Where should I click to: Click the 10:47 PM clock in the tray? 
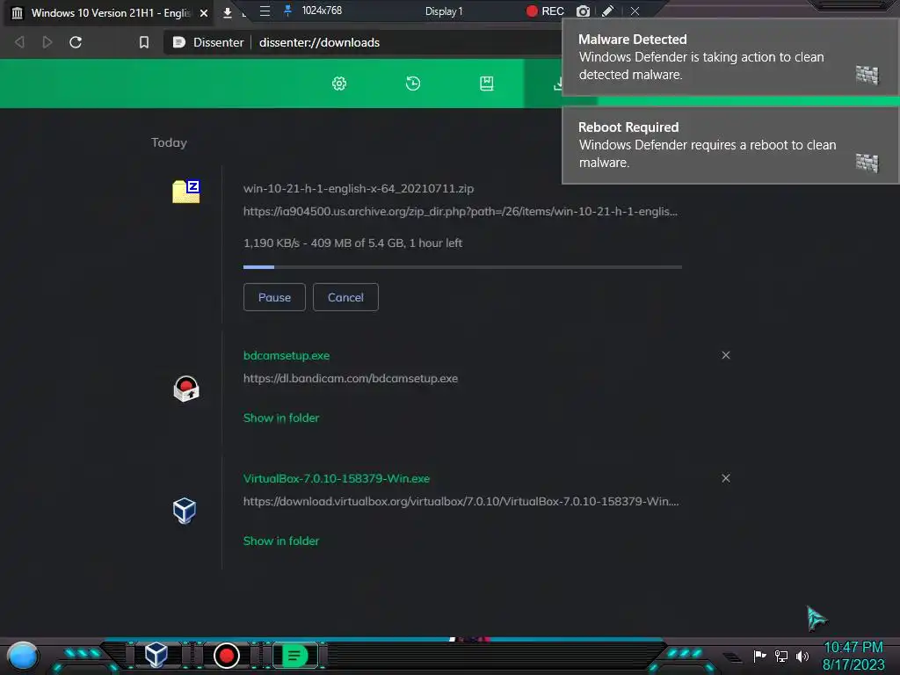(853, 648)
